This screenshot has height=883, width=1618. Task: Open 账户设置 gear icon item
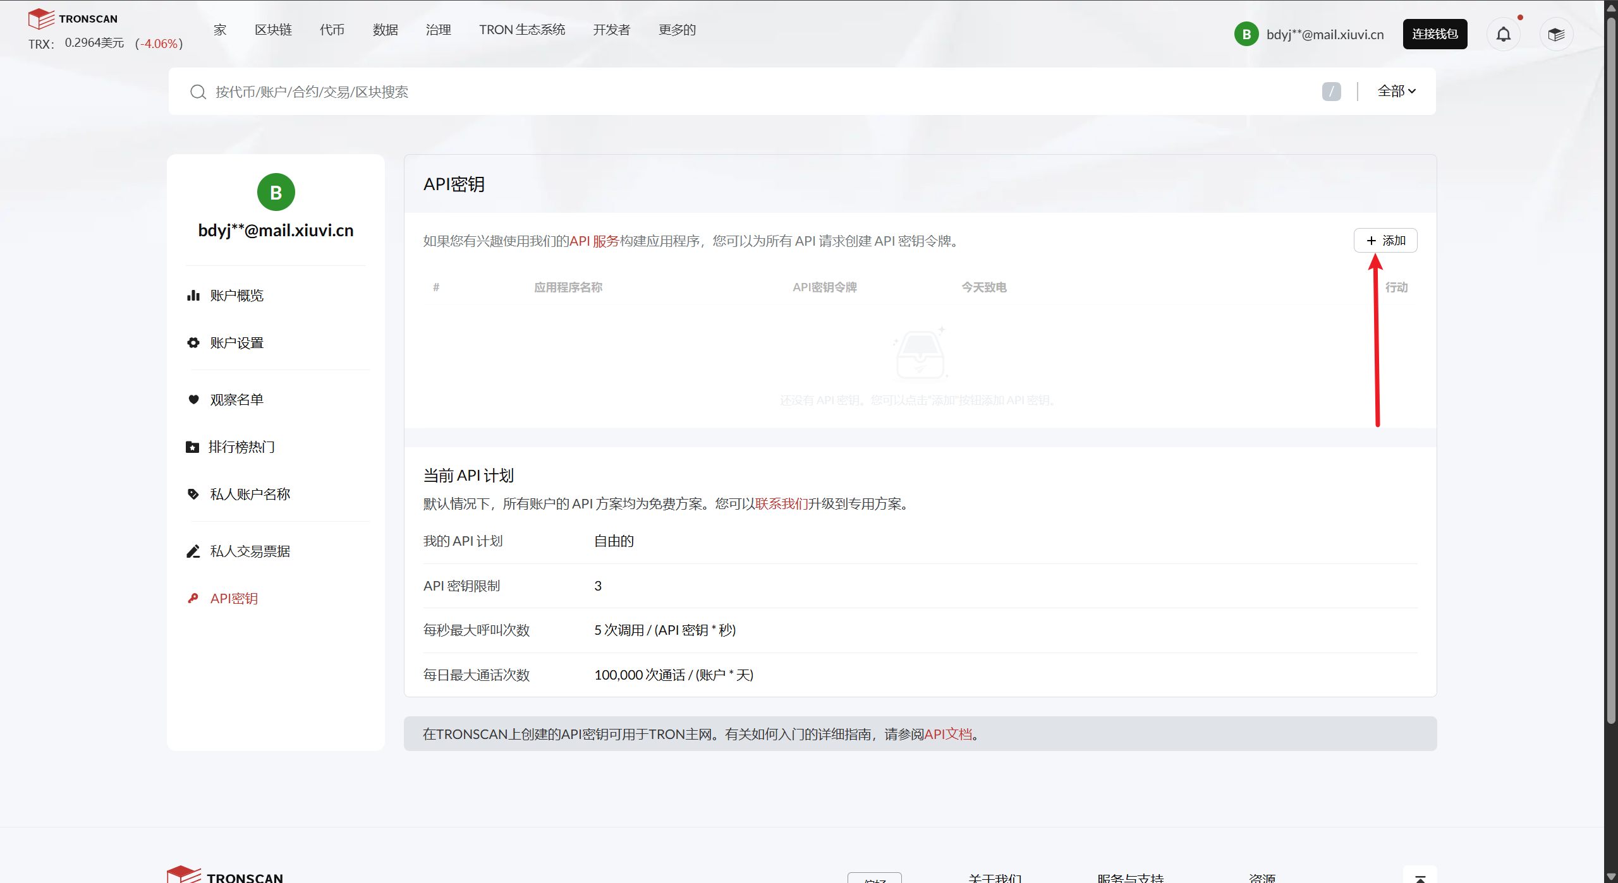pyautogui.click(x=193, y=343)
